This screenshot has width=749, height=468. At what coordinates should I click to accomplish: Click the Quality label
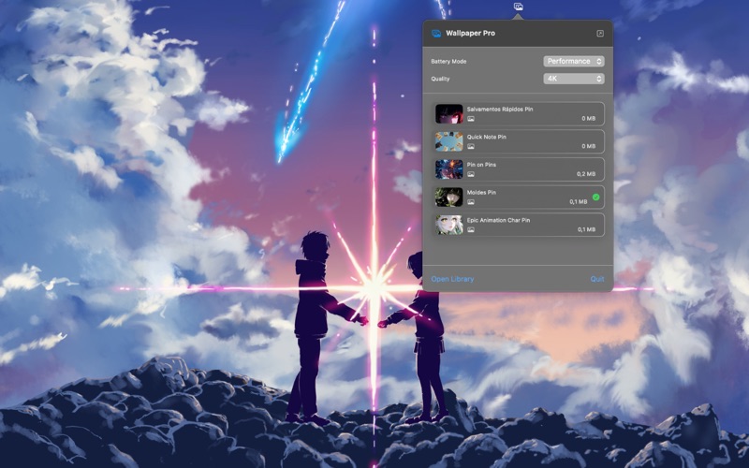pyautogui.click(x=440, y=79)
